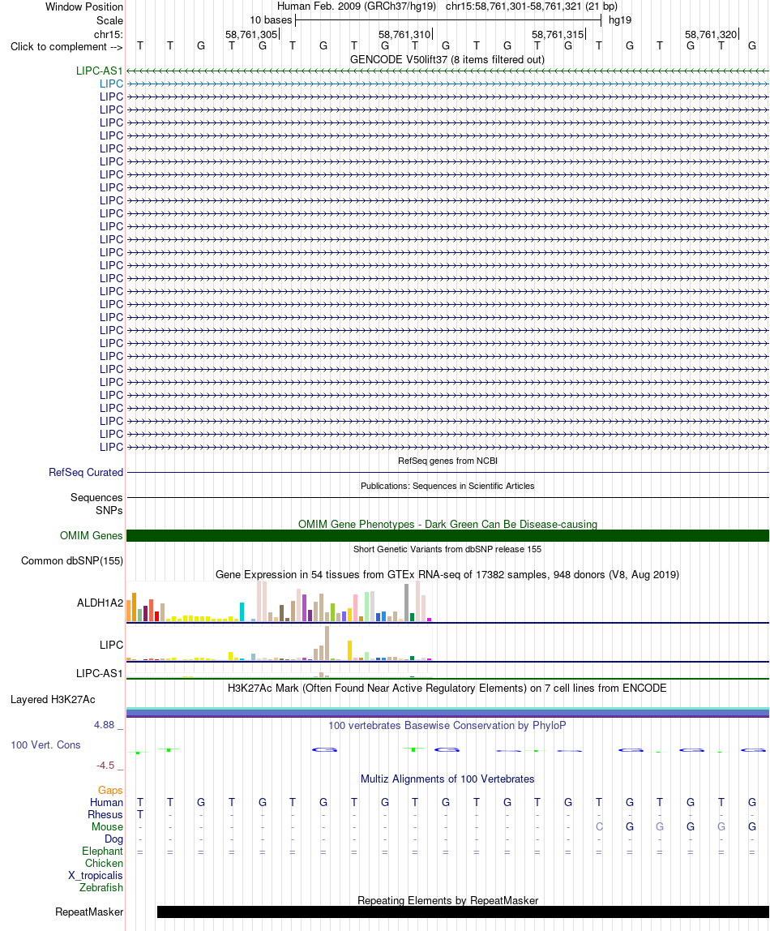
Task: Click the 58,761,305 ruler position
Action: click(x=251, y=34)
